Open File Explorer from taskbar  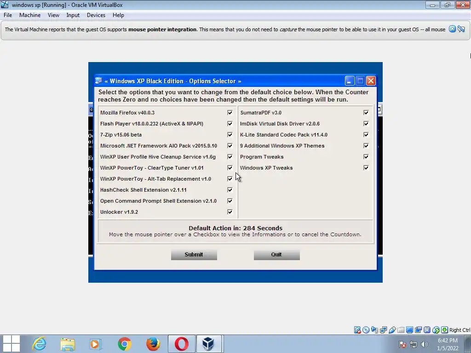[68, 344]
